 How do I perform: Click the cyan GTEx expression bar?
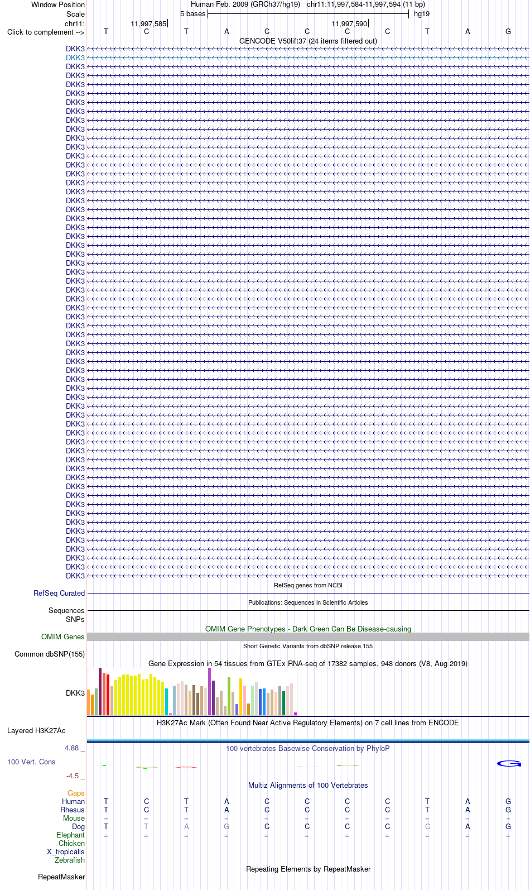tap(167, 702)
